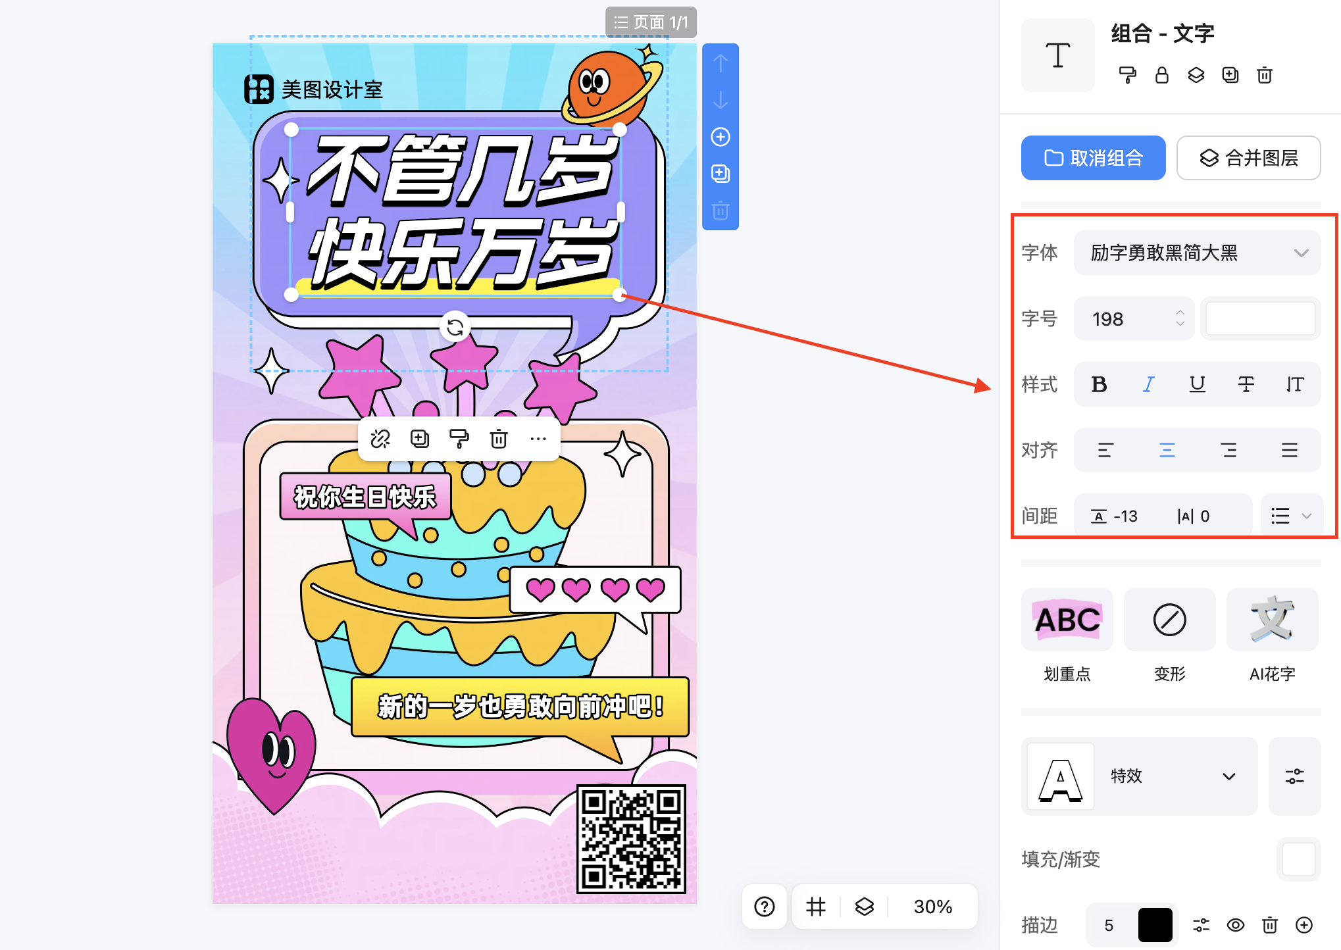This screenshot has width=1341, height=950.
Task: Click the 合并图层 button
Action: coord(1248,157)
